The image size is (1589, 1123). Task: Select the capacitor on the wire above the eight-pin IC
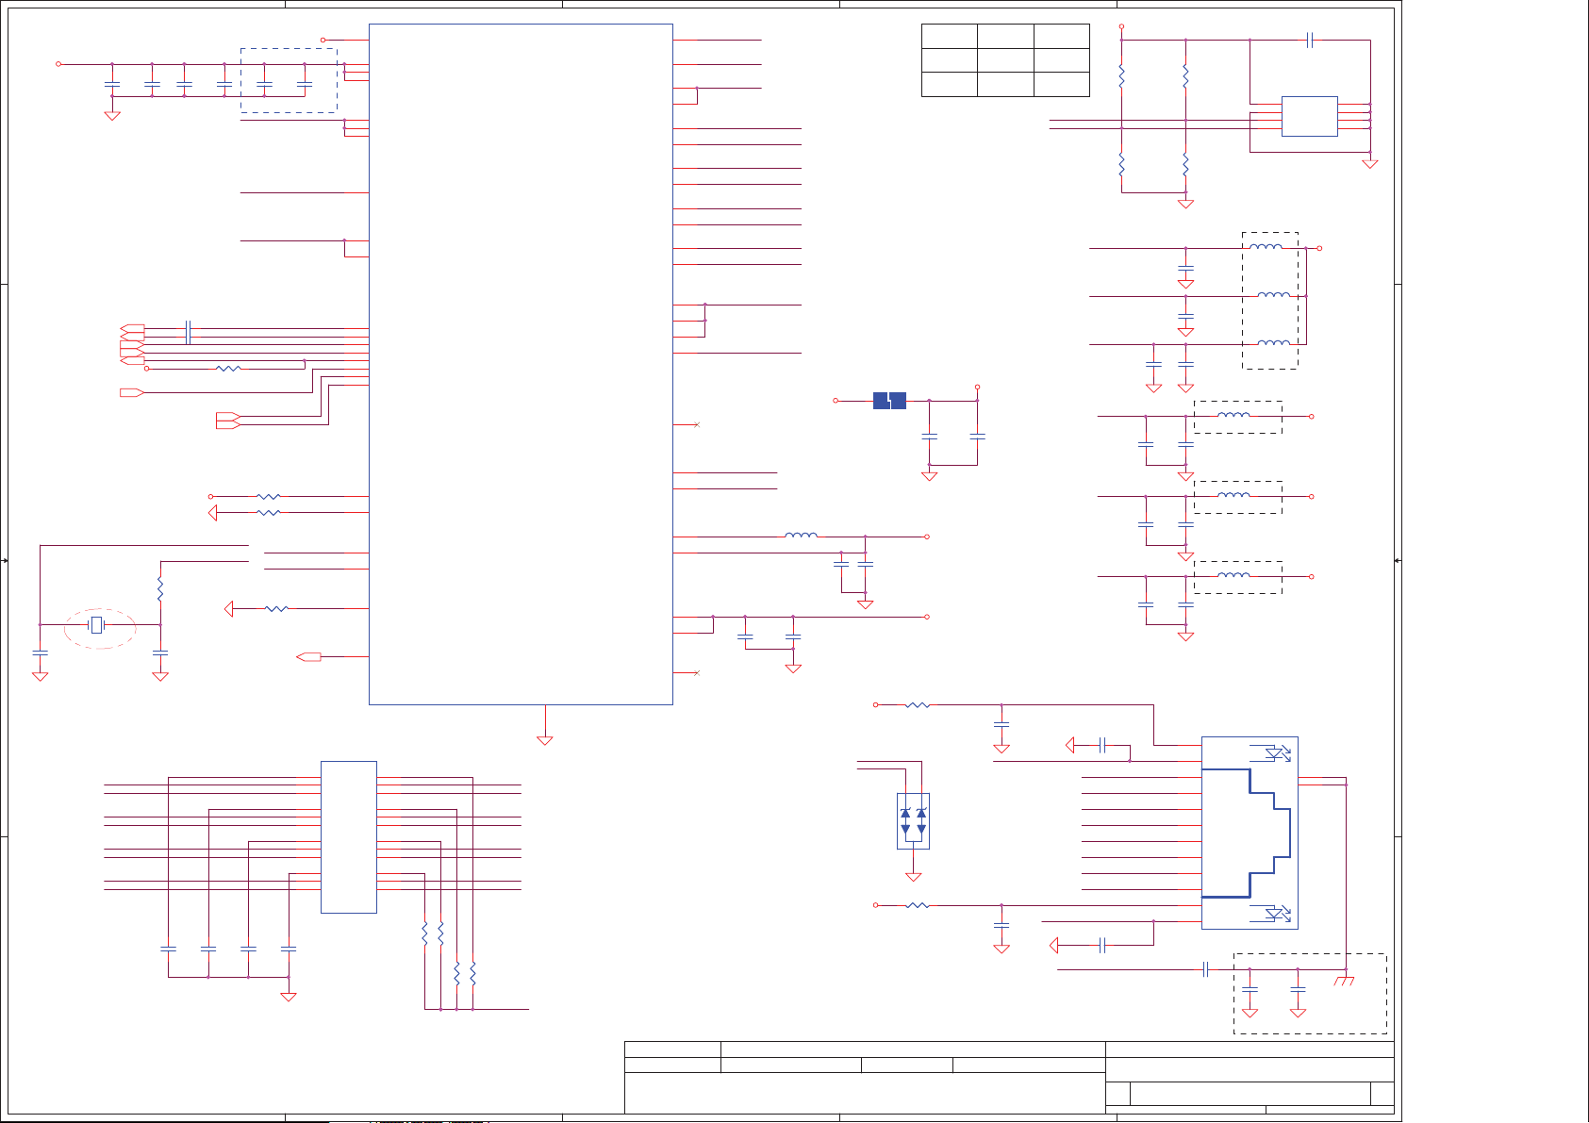1311,40
